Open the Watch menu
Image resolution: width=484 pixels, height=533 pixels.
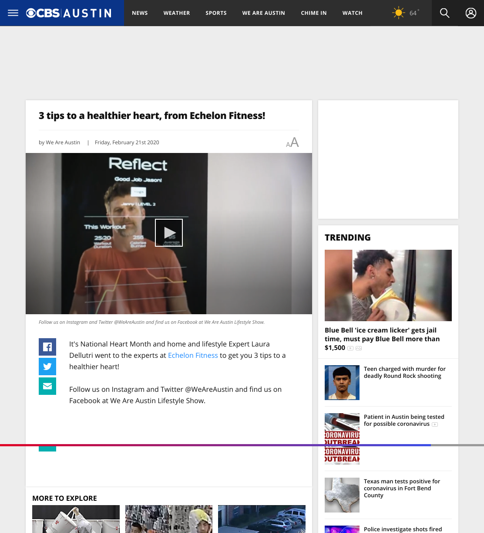tap(353, 13)
